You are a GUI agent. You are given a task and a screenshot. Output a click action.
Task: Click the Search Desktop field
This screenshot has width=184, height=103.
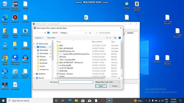click(x=108, y=33)
